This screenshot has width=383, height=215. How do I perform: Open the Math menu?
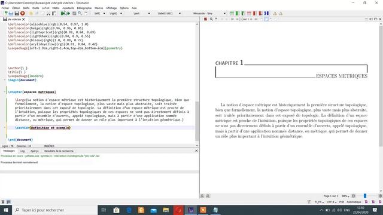click(x=56, y=8)
